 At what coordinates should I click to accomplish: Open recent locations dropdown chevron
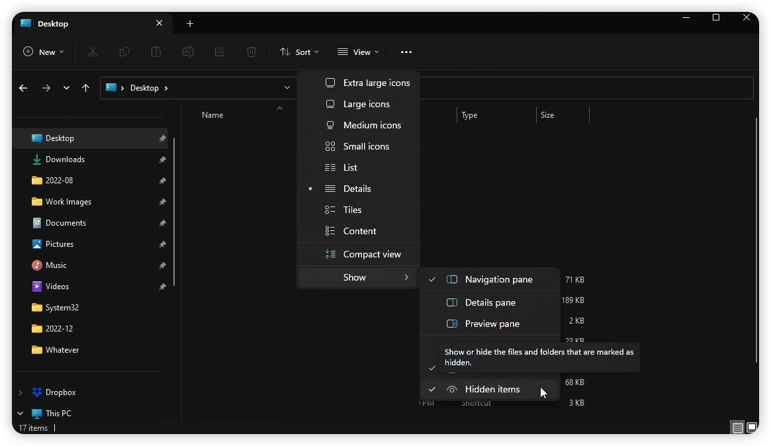tap(66, 88)
